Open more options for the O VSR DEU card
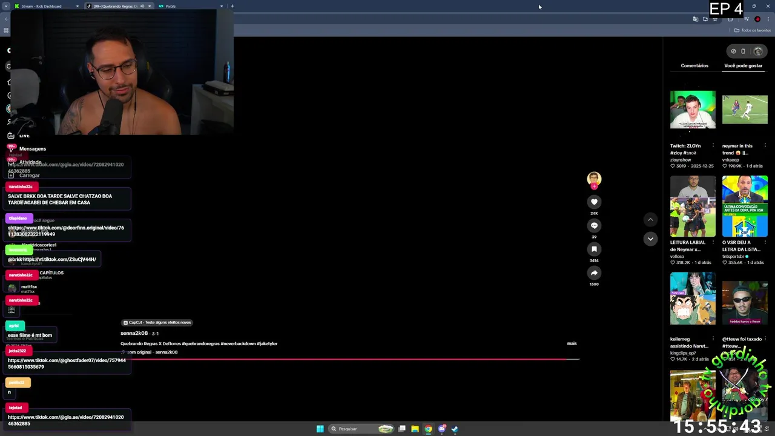 click(765, 242)
